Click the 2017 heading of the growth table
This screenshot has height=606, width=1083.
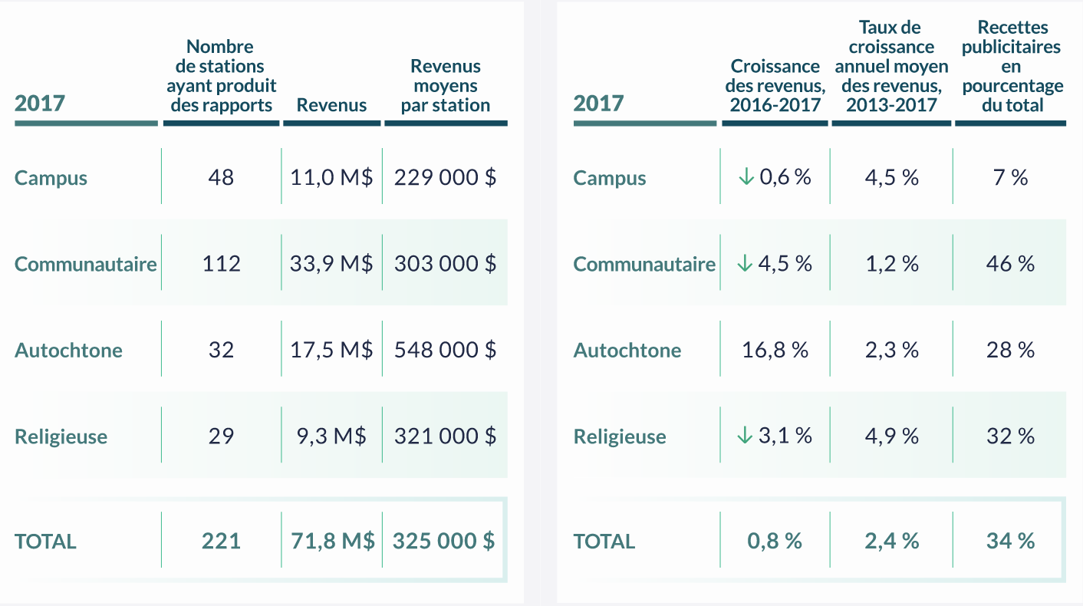pos(598,104)
